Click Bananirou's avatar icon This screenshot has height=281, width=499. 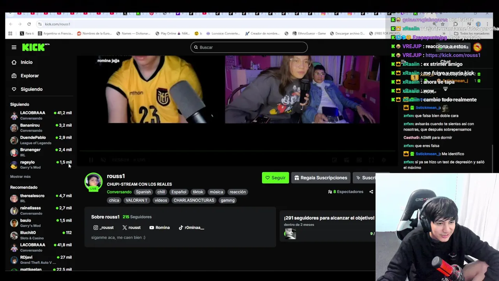click(x=14, y=128)
